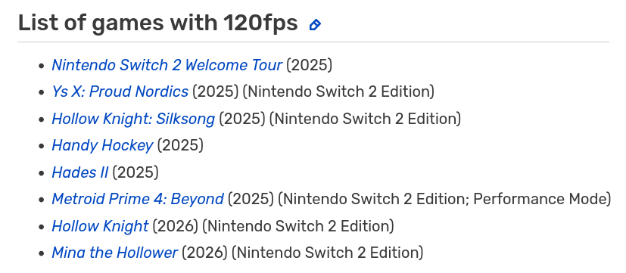Click the bullet point before Handy Hockey
Image resolution: width=626 pixels, height=273 pixels.
[41, 147]
